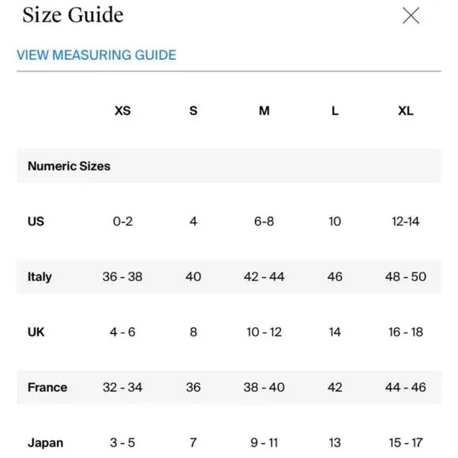This screenshot has height=458, width=458.
Task: Click the France row label
Action: 47,387
